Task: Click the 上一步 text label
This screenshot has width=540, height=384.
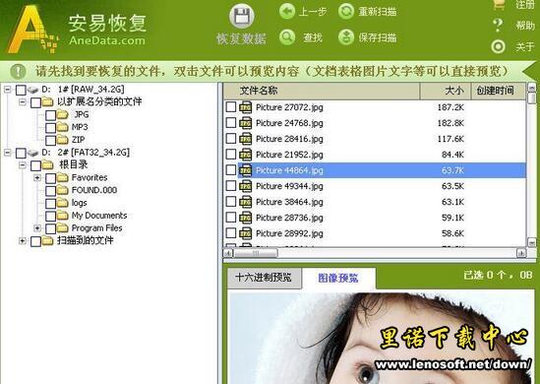Action: (x=313, y=12)
